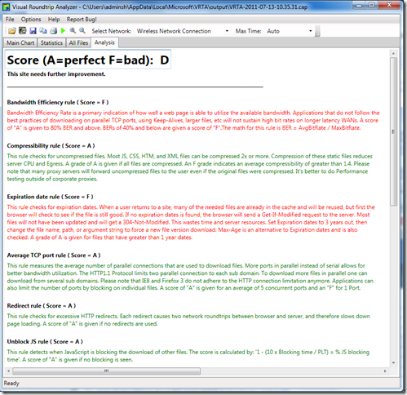Click the application icon in the title bar

[x=6, y=7]
